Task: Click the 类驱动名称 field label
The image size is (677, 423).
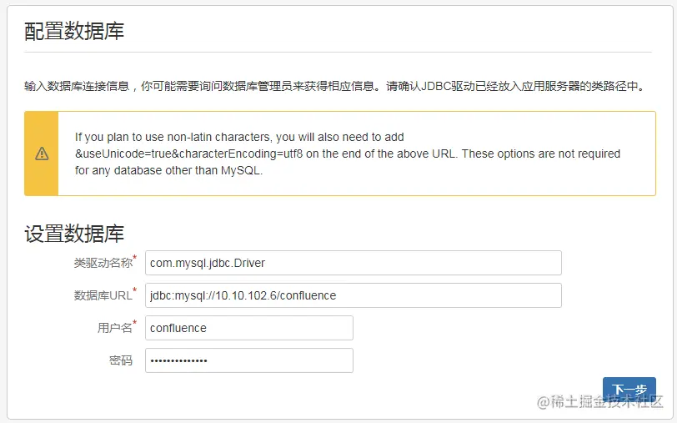Action: [x=103, y=263]
